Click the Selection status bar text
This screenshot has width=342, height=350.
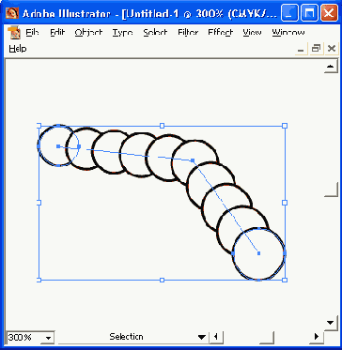pyautogui.click(x=126, y=337)
